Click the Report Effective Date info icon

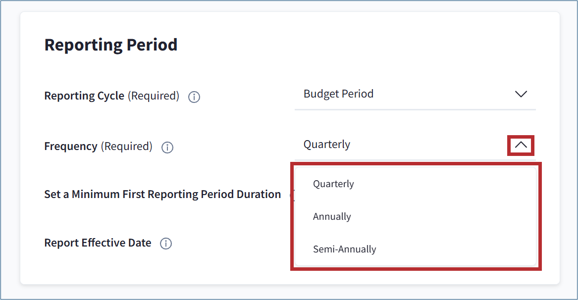166,244
